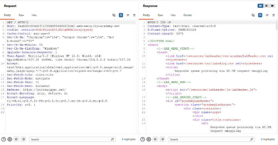Click the Referer header portswigger.net line
Image resolution: width=278 pixels, height=145 pixels.
(x=36, y=90)
